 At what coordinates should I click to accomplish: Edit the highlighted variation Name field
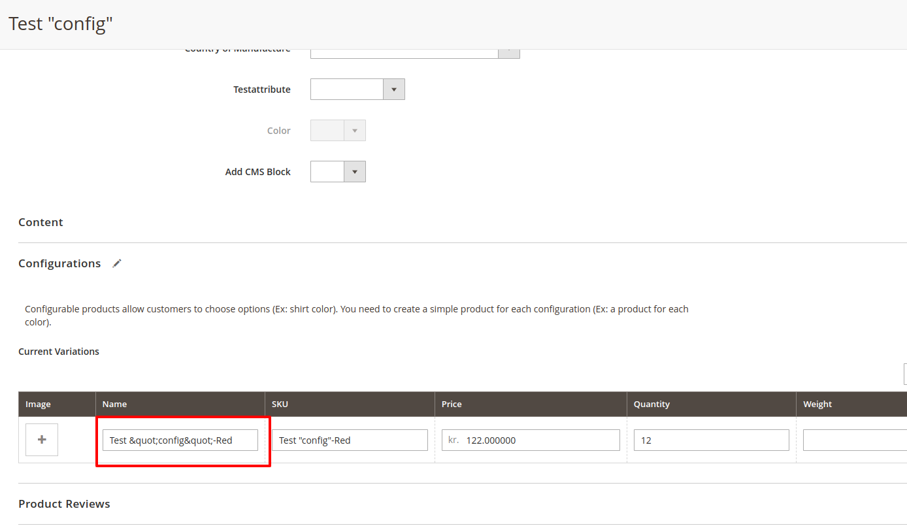[179, 440]
